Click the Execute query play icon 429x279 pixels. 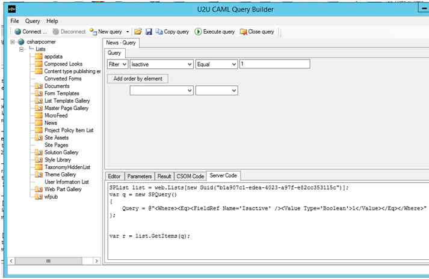(198, 32)
